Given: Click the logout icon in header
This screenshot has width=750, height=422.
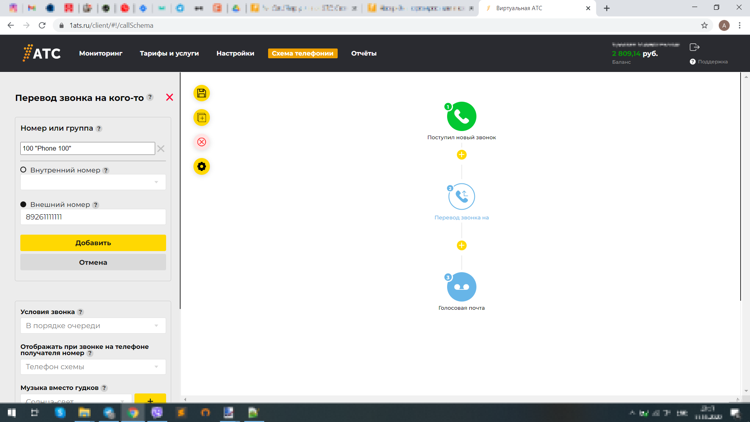Looking at the screenshot, I should coord(695,47).
